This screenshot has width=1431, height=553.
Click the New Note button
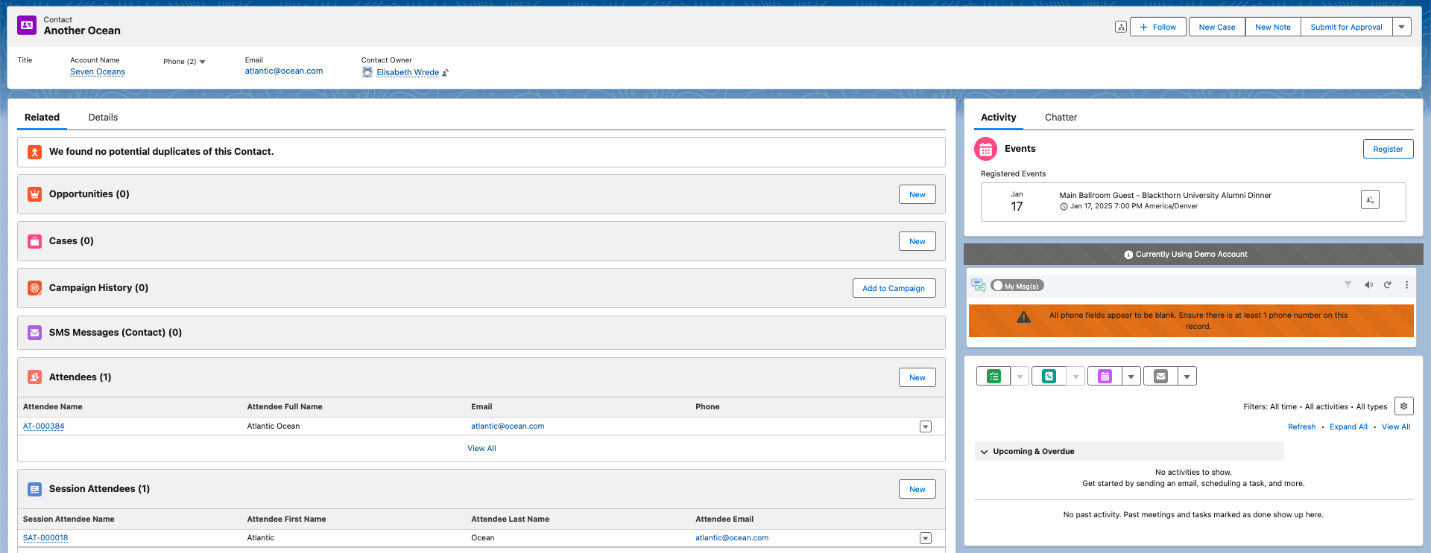[1272, 27]
